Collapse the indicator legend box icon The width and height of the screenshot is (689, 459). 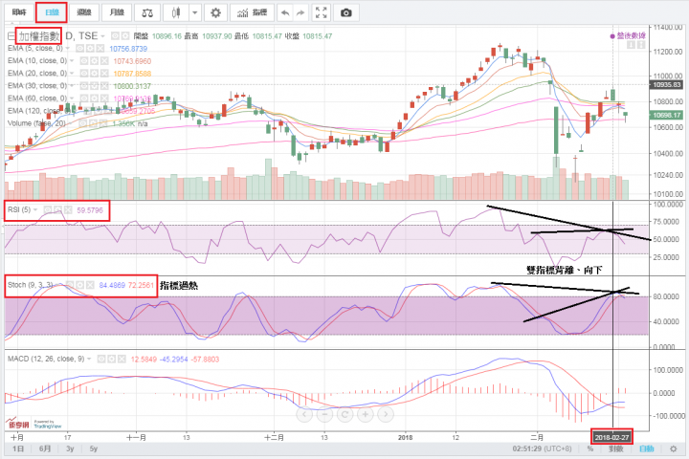[x=11, y=36]
